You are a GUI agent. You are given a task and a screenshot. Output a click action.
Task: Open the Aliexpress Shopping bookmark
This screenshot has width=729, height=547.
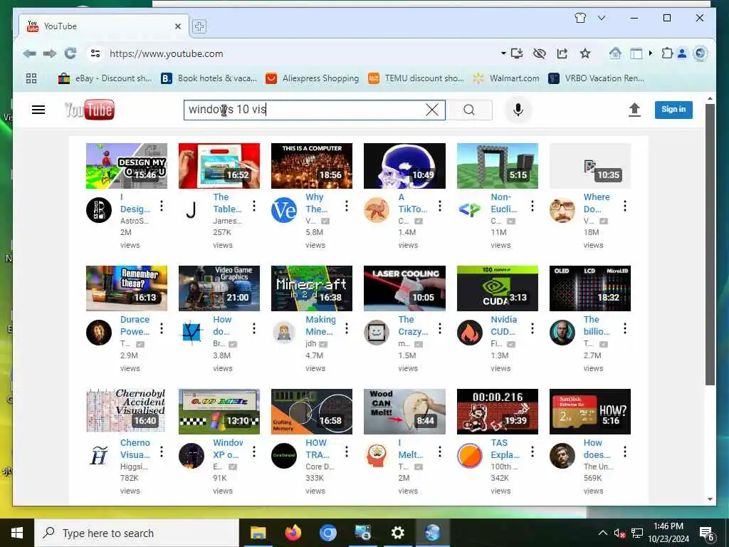click(x=312, y=78)
